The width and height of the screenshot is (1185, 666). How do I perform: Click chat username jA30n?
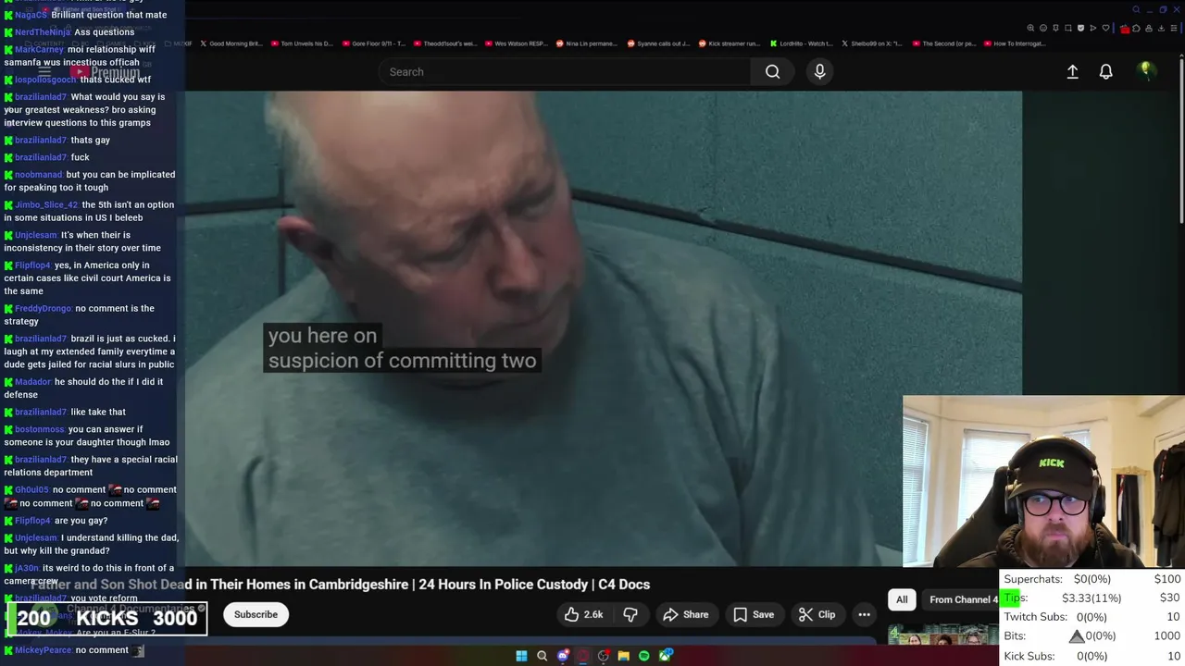(x=27, y=569)
